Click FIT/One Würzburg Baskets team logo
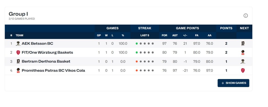268x107 pixels. (18, 52)
